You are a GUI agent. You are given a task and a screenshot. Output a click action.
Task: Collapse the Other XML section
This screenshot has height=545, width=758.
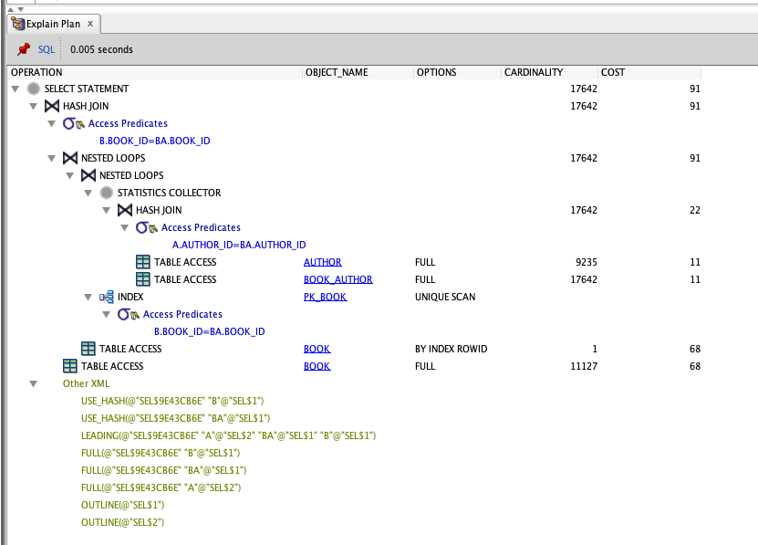(34, 384)
